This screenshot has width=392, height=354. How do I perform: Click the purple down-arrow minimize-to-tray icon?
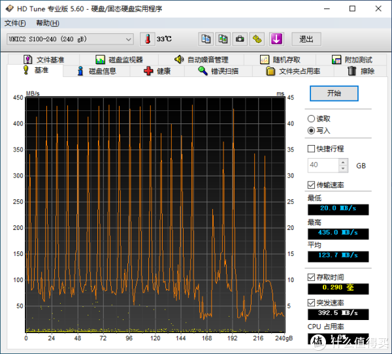[276, 39]
